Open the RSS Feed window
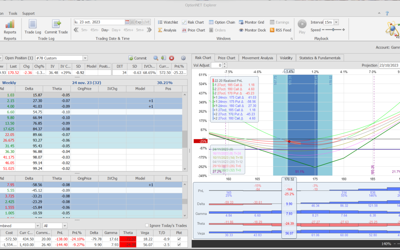The image size is (400, 250). point(280,30)
